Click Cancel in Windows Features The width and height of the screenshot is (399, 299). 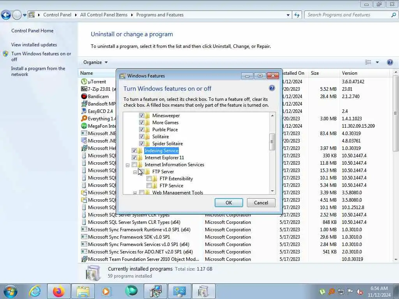coord(261,202)
